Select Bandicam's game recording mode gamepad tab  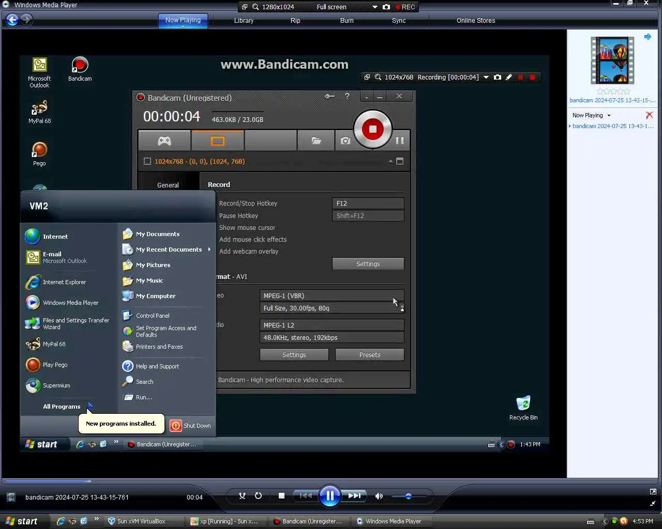click(x=164, y=141)
